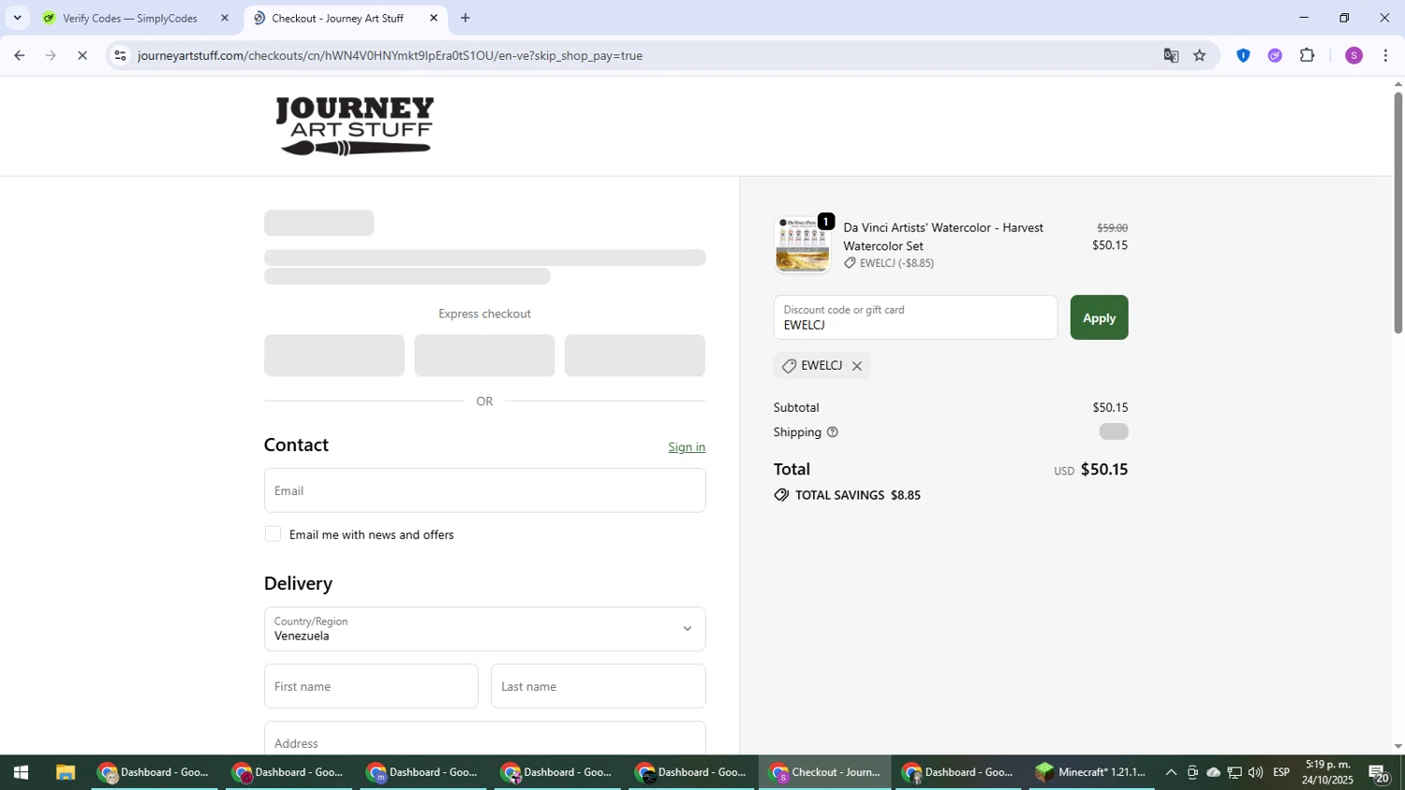Open the Extensions puzzle menu
1405x790 pixels.
(1308, 56)
